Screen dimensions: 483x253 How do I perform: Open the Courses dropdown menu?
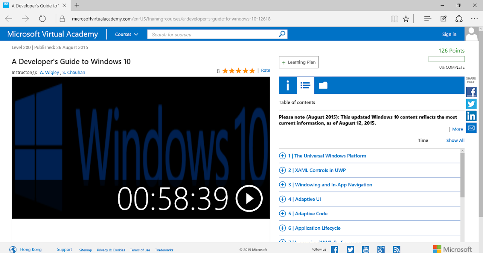(126, 35)
